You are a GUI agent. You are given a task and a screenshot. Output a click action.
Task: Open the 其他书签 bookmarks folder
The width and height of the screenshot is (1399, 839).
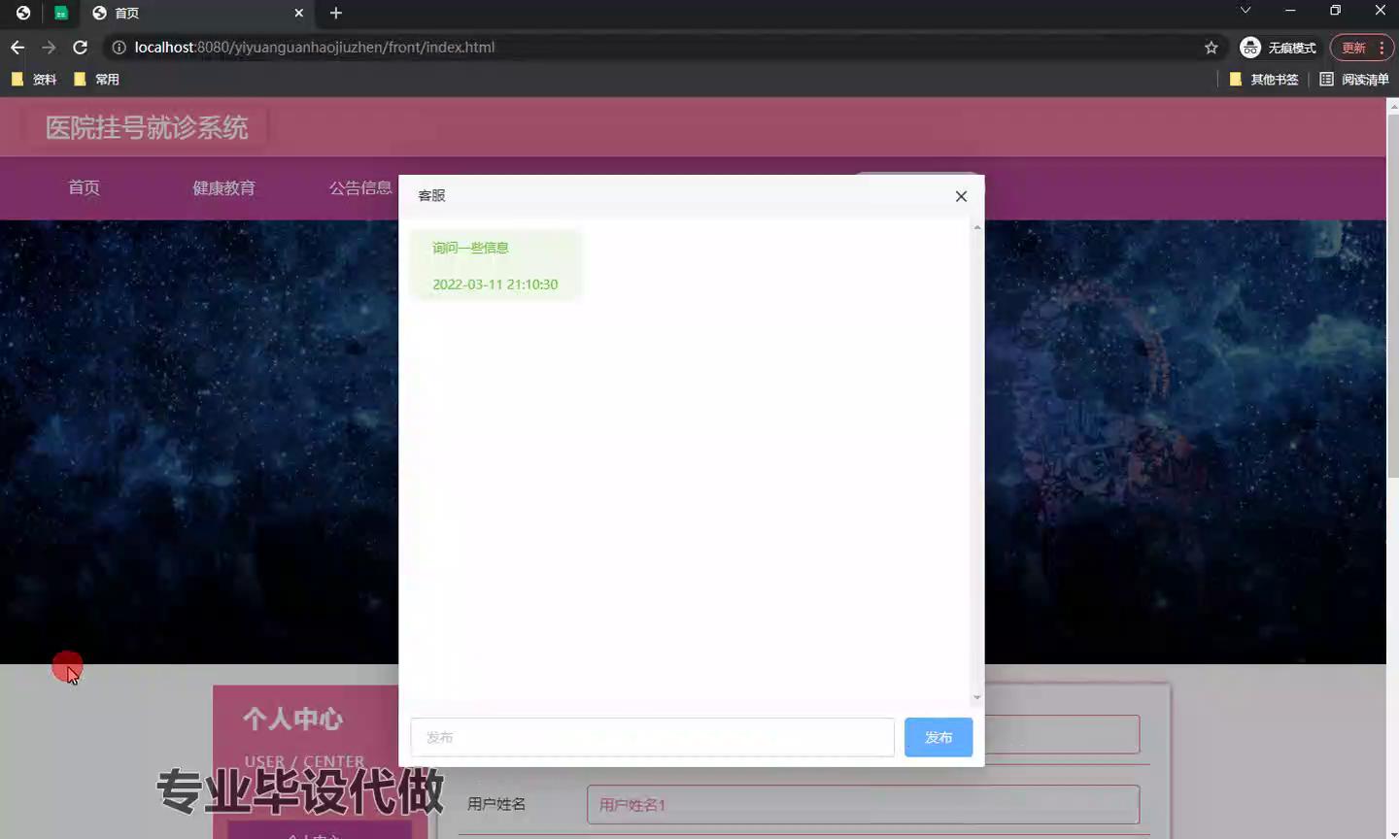pos(1263,80)
